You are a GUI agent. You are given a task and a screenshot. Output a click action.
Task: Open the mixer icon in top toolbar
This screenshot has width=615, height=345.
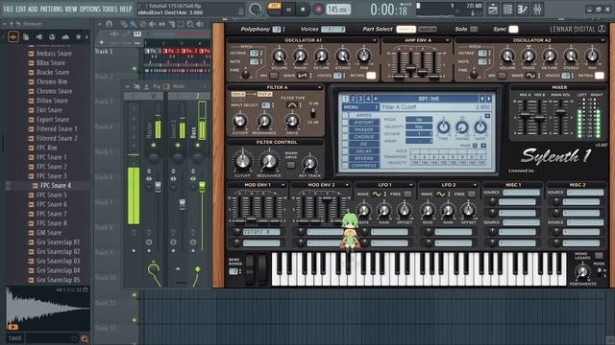click(537, 9)
